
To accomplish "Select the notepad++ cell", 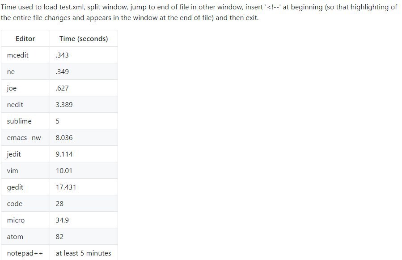I will click(25, 253).
